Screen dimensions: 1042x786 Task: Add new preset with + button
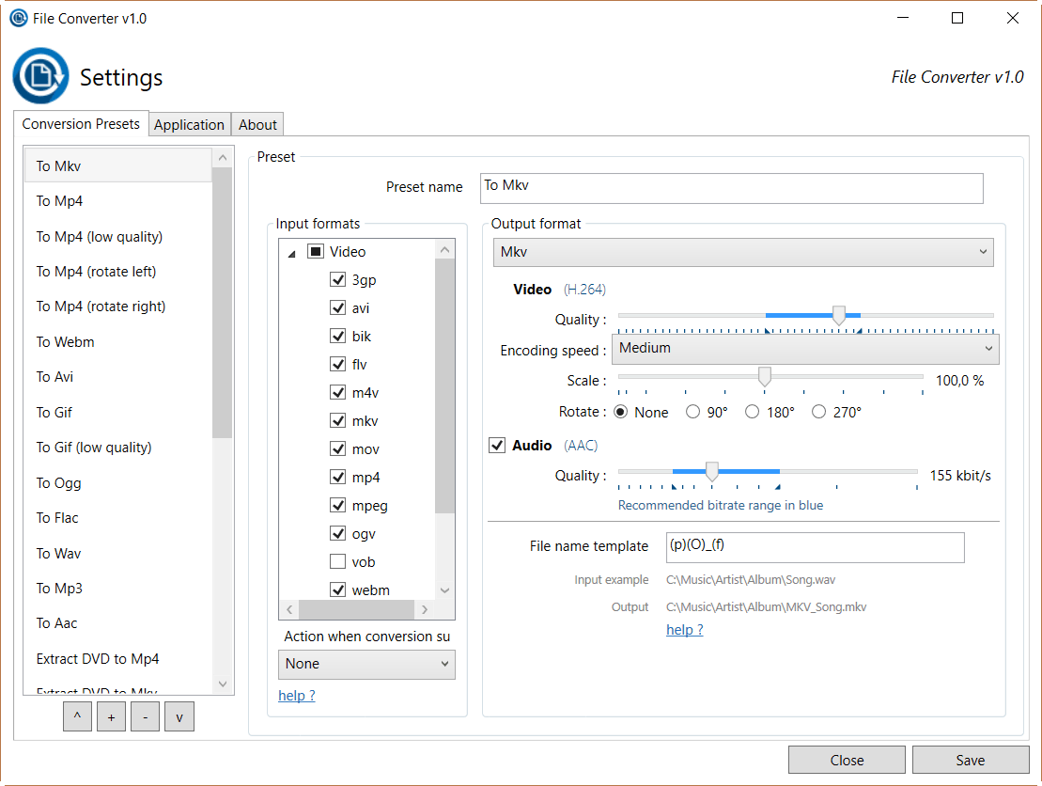click(111, 717)
